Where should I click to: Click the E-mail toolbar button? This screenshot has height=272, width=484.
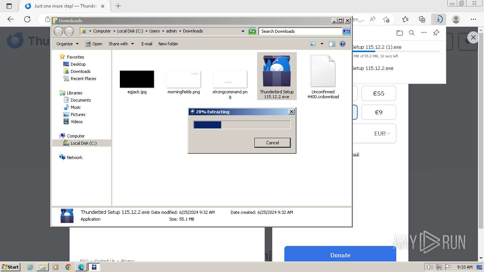pyautogui.click(x=147, y=44)
